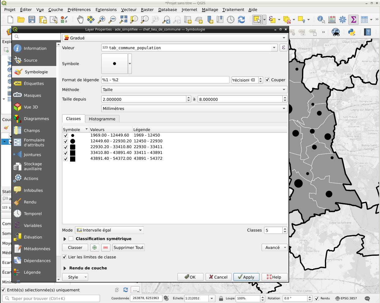The width and height of the screenshot is (380, 303).
Task: Open expression editor next to Valeur field
Action: (x=283, y=48)
